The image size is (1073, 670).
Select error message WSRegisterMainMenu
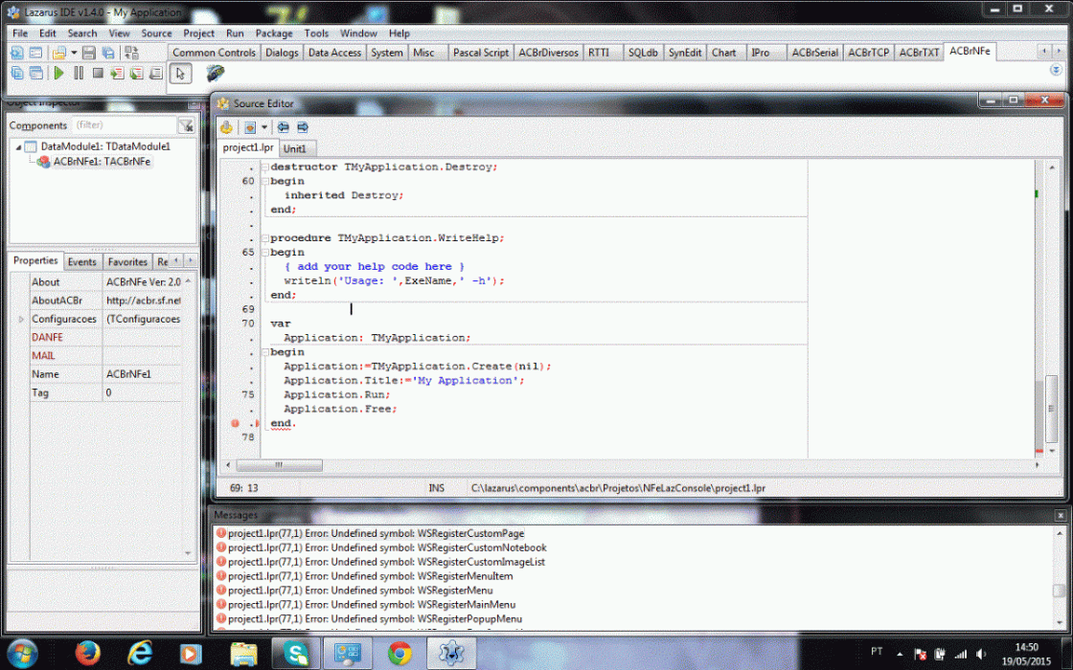click(372, 605)
